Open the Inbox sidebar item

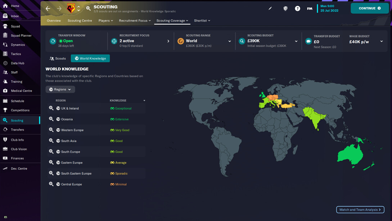tap(14, 16)
